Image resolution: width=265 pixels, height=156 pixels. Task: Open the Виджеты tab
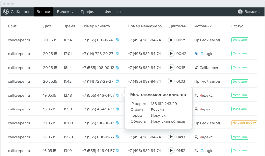pos(65,12)
